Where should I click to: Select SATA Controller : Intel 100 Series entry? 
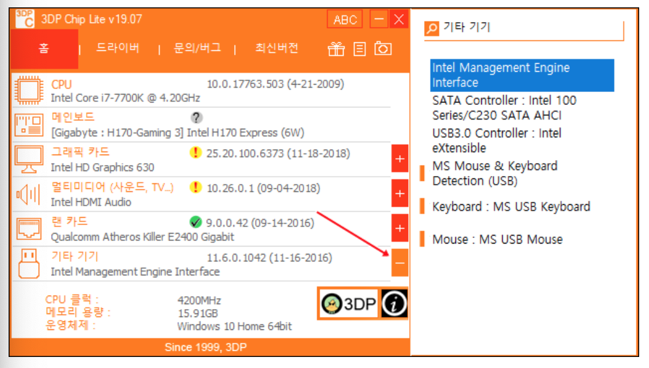pos(504,108)
